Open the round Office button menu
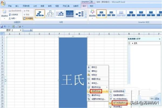The height and width of the screenshot is (108, 162). pos(3,3)
